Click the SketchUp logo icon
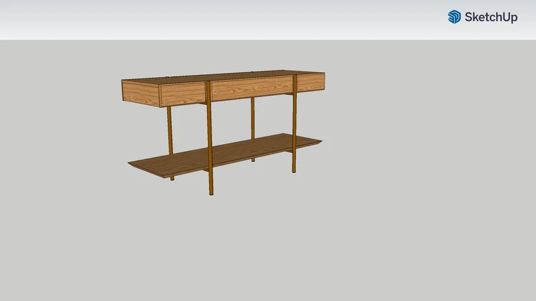The image size is (536, 301). point(454,17)
